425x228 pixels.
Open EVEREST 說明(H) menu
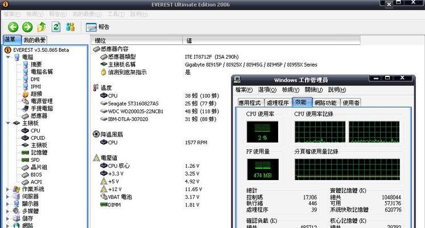pos(139,14)
